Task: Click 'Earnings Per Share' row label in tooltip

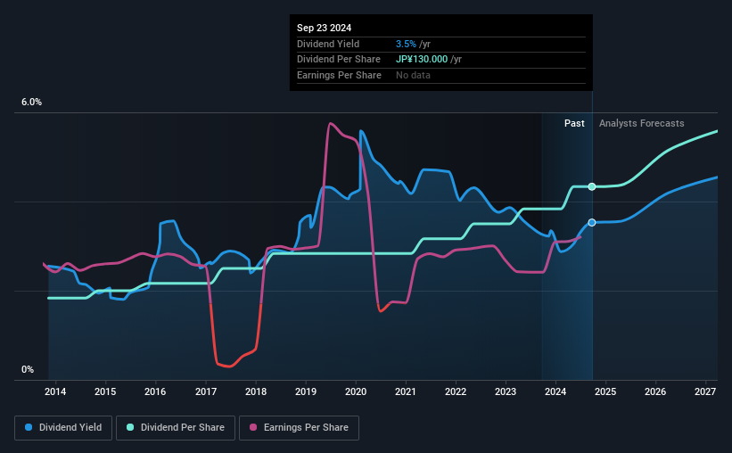Action: [x=339, y=75]
